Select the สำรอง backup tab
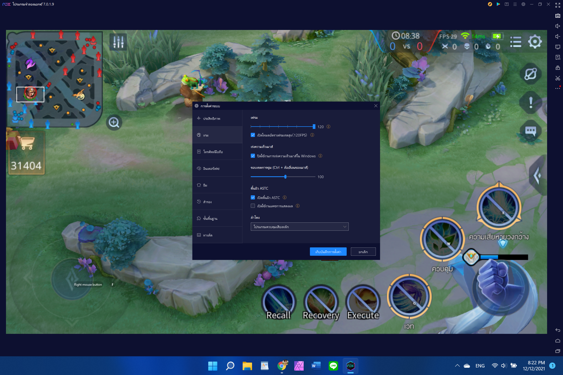Viewport: 563px width, 375px height. point(217,202)
